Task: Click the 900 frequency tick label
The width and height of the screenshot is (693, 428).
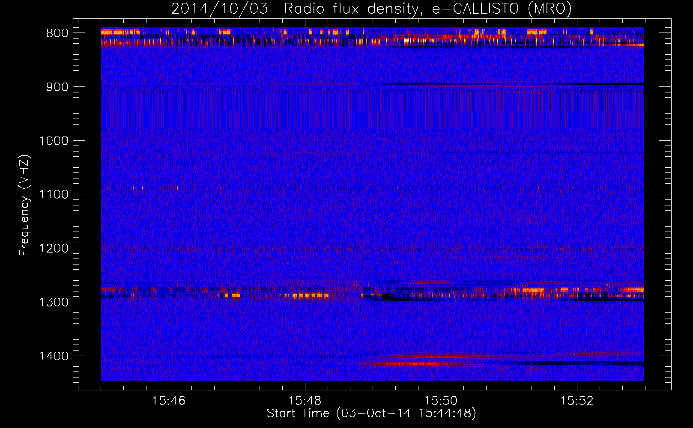Action: tap(57, 87)
